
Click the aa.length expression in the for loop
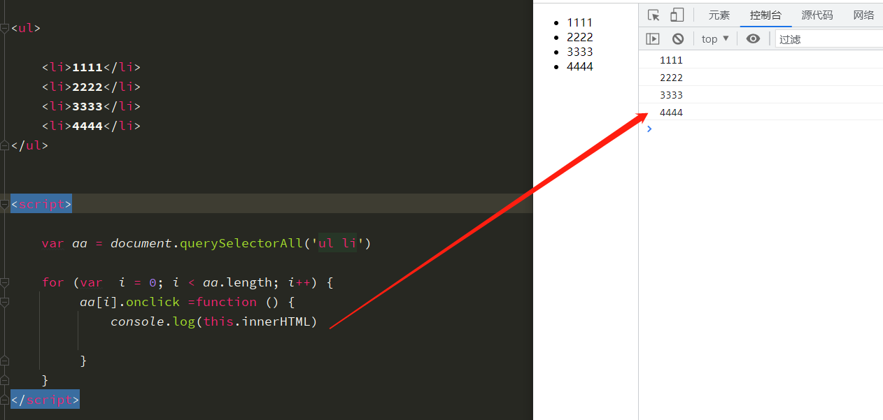(237, 282)
